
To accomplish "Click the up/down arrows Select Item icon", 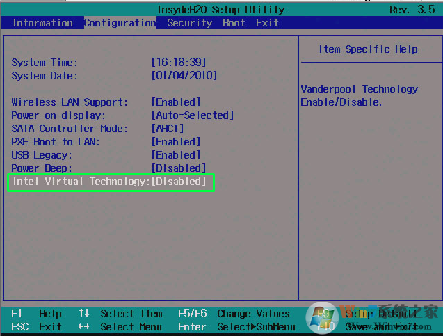I will point(84,314).
